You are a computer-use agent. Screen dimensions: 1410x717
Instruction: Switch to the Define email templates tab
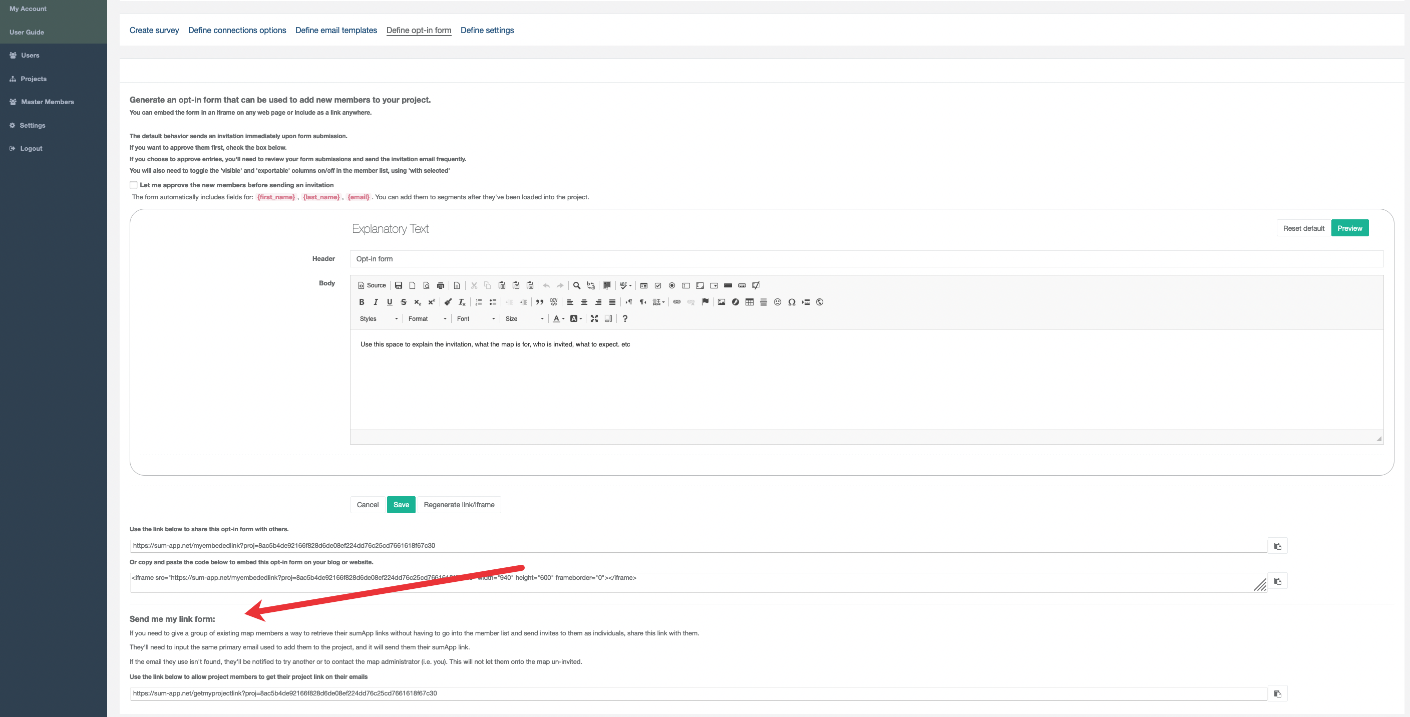pyautogui.click(x=336, y=30)
